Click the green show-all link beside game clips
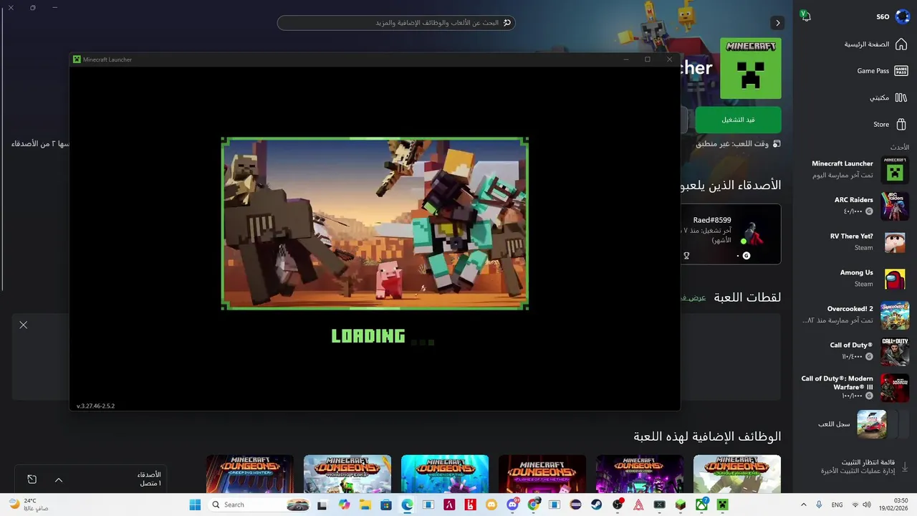Image resolution: width=917 pixels, height=516 pixels. 693,297
